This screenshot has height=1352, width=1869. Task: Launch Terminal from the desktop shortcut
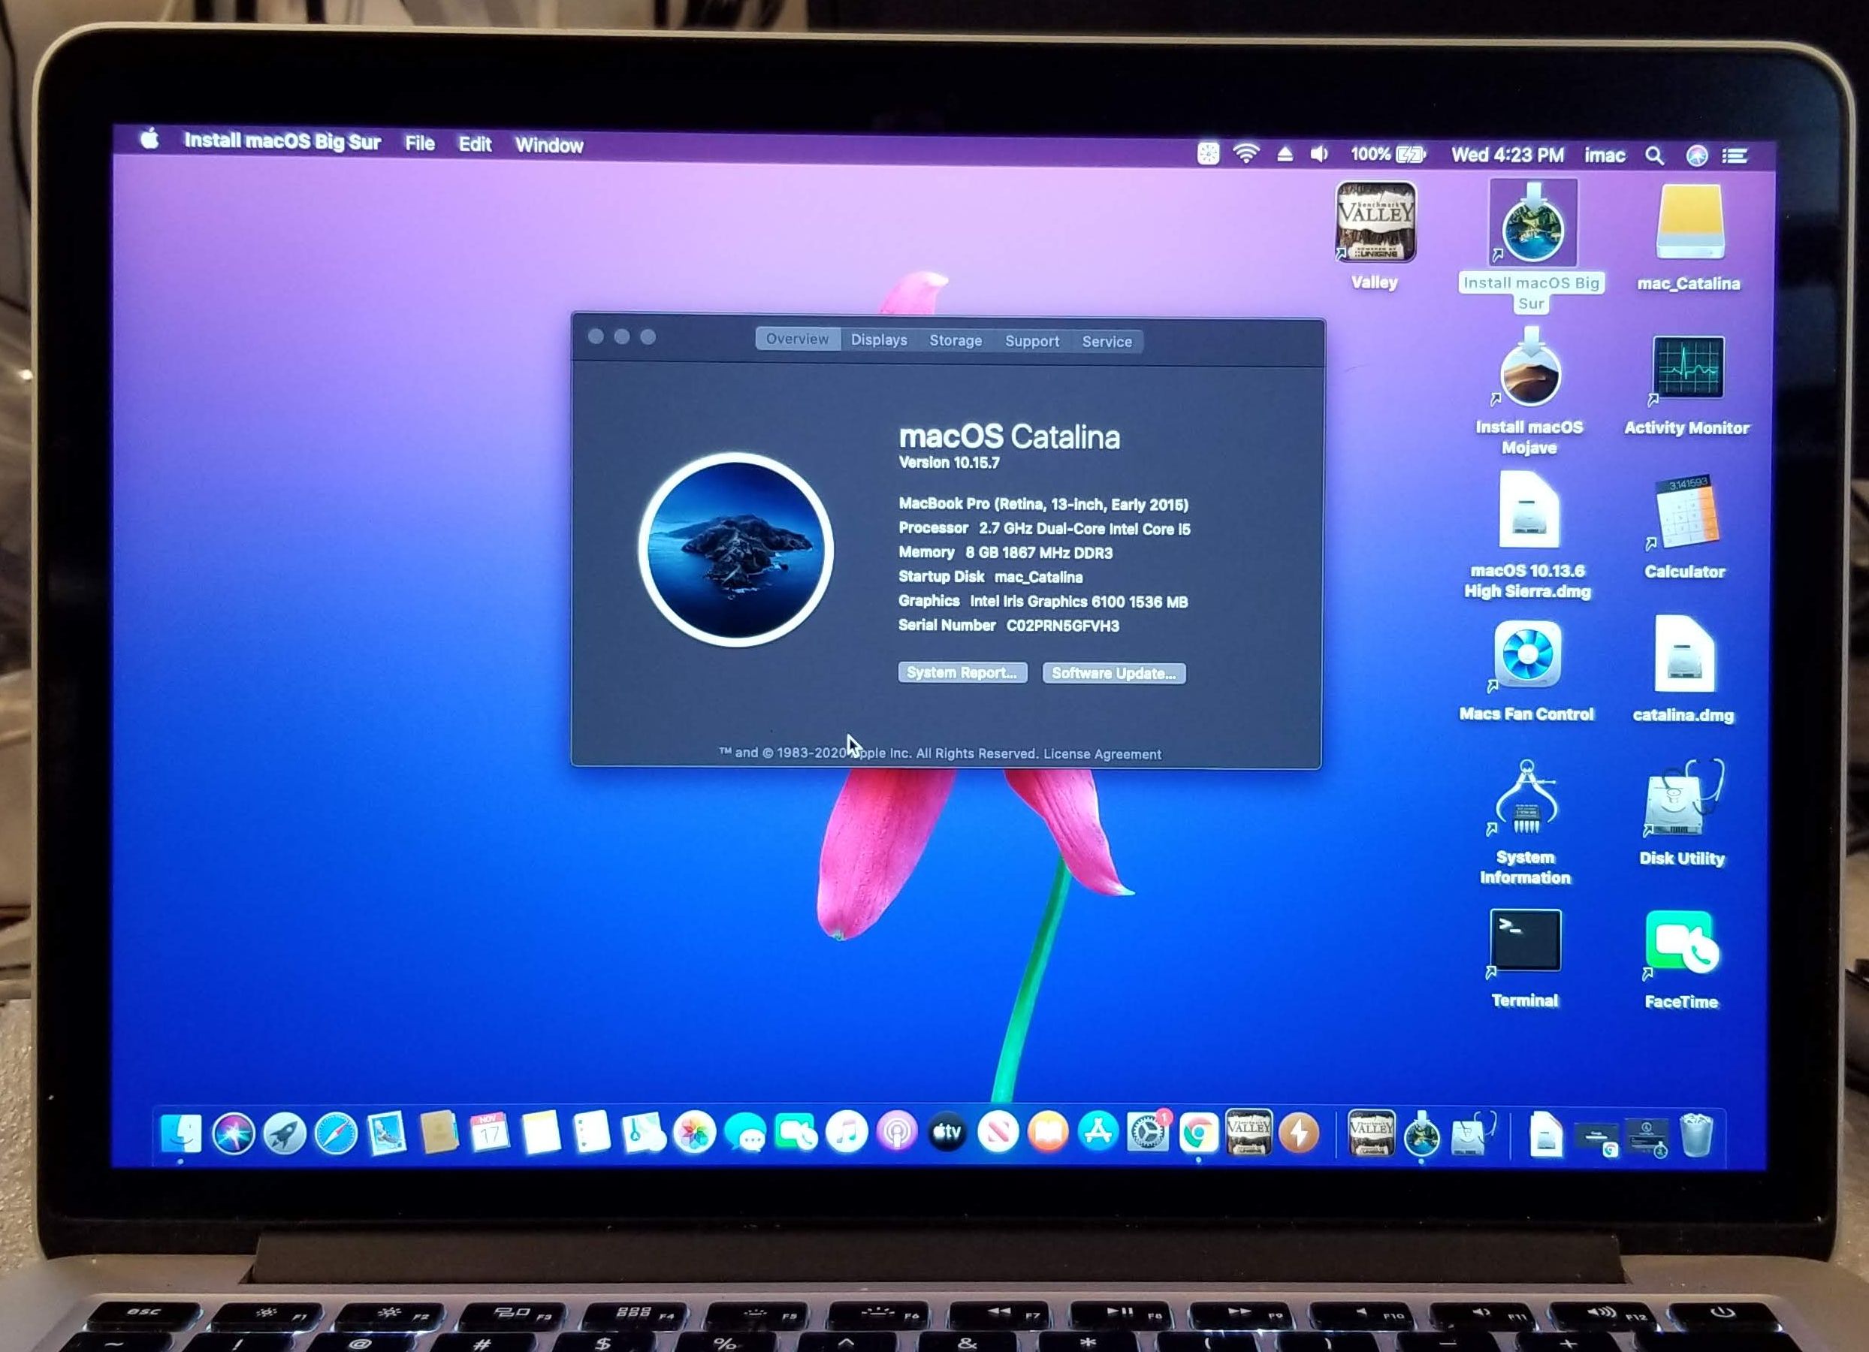pos(1524,941)
